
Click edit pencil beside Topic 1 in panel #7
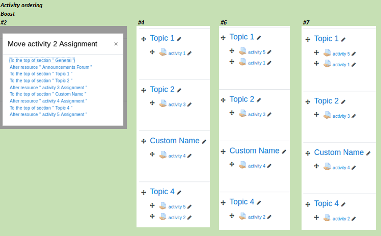[x=343, y=39]
